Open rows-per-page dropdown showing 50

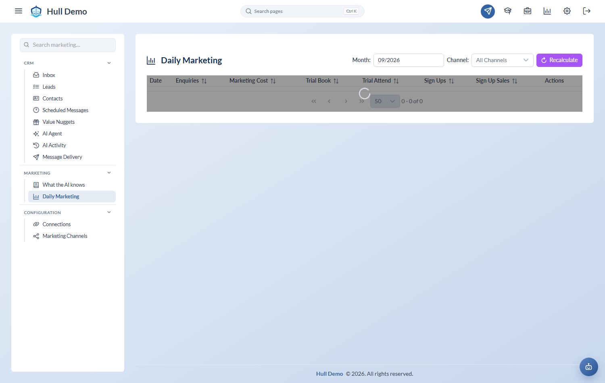pyautogui.click(x=385, y=101)
